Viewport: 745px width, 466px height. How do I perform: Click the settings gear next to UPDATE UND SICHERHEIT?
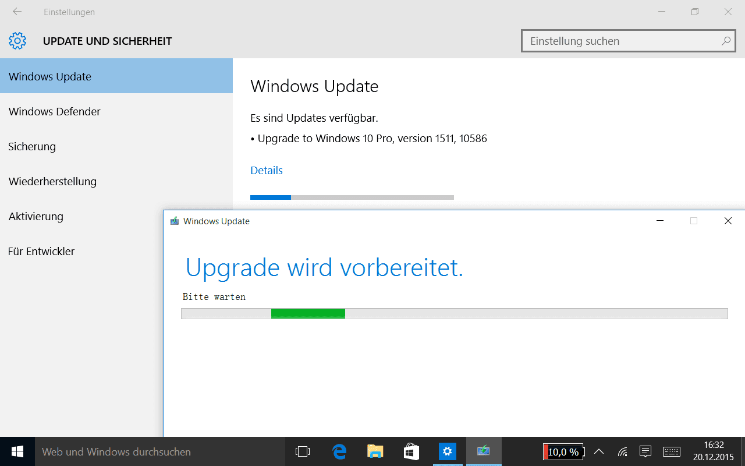[17, 41]
